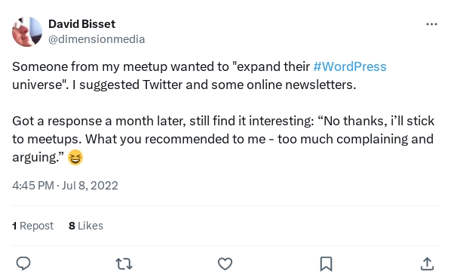View the 8 Likes list
Viewport: 451px width, 274px height.
click(x=86, y=226)
